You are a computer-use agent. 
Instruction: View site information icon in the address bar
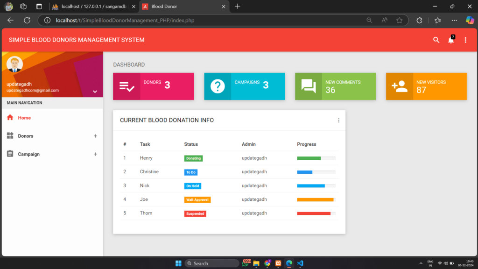47,21
